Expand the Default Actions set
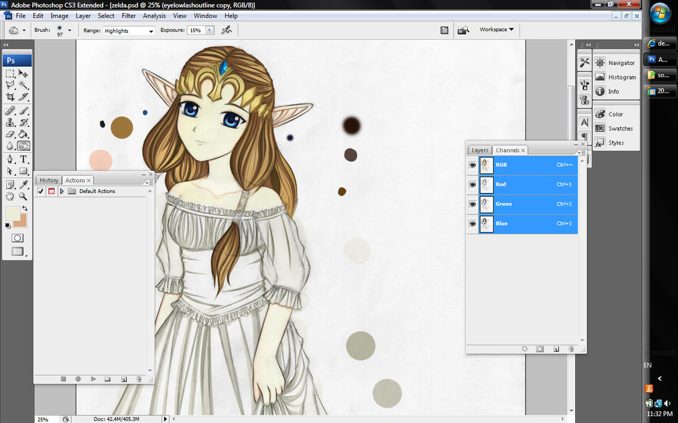 click(62, 191)
